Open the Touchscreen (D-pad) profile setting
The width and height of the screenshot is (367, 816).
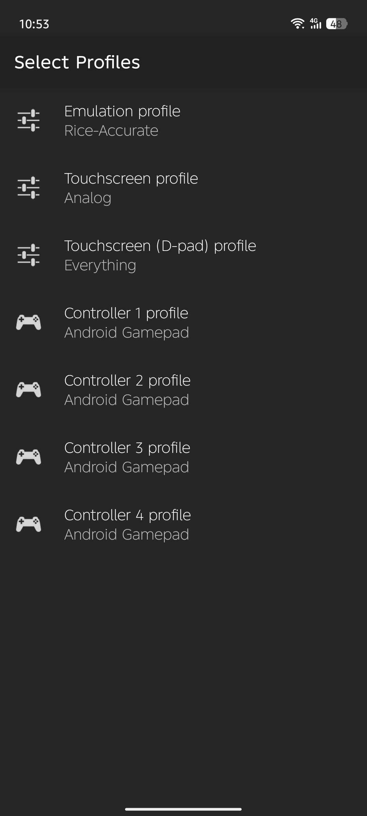click(183, 255)
